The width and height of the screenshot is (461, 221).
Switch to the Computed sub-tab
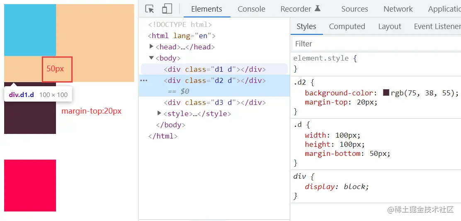click(x=347, y=27)
